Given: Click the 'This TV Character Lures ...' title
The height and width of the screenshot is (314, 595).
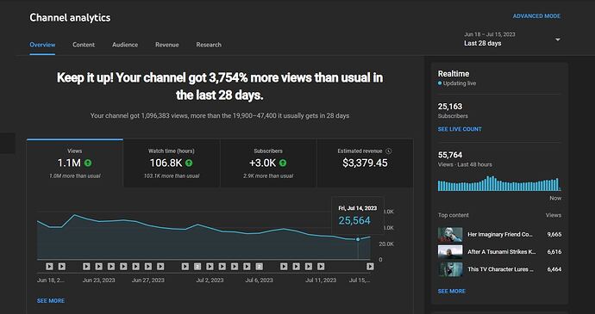Looking at the screenshot, I should pos(500,269).
